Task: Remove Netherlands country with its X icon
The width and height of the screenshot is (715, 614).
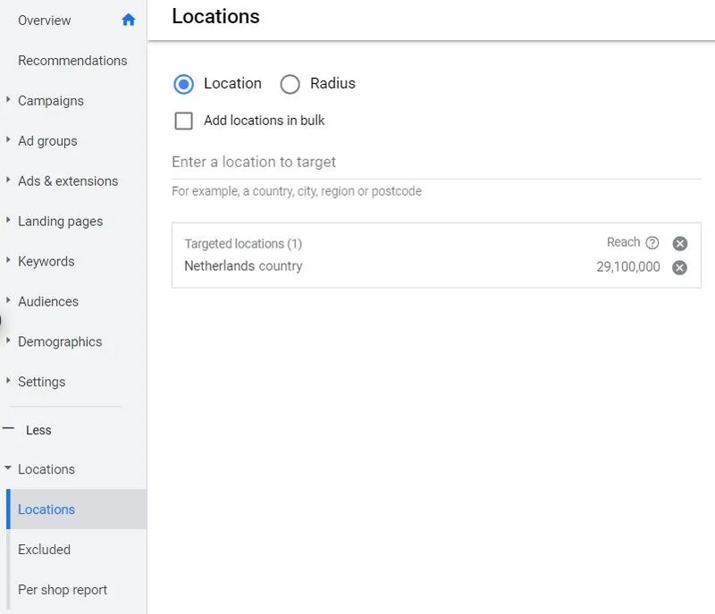Action: click(679, 267)
